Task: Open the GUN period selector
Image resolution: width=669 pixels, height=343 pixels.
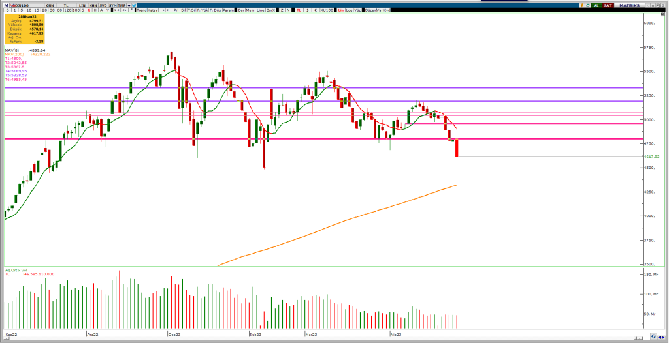Action: point(50,5)
